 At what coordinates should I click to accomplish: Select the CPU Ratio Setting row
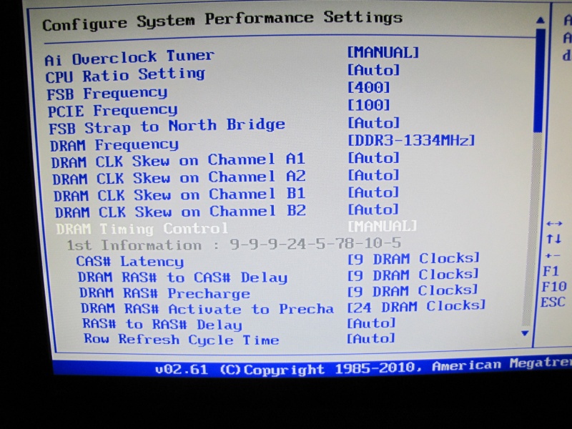click(x=125, y=75)
